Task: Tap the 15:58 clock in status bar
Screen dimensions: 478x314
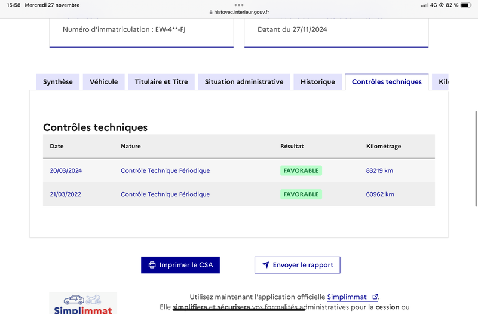Action: coord(13,5)
